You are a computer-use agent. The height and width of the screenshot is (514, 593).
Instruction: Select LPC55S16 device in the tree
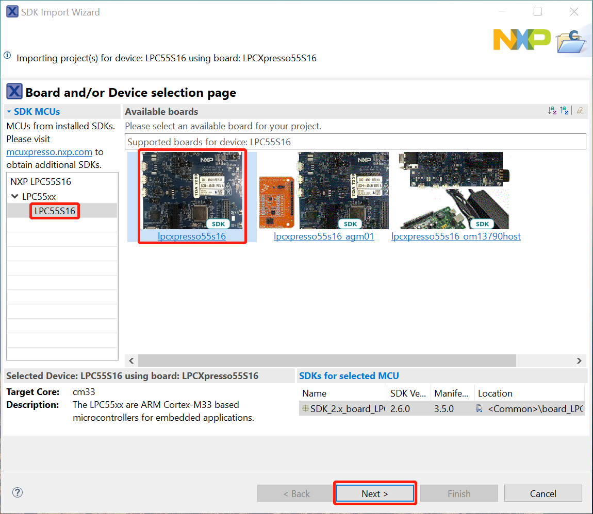[55, 211]
